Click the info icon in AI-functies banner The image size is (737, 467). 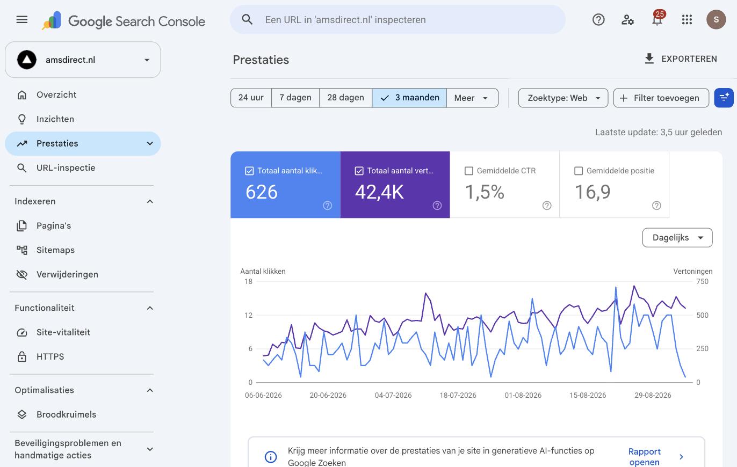271,457
